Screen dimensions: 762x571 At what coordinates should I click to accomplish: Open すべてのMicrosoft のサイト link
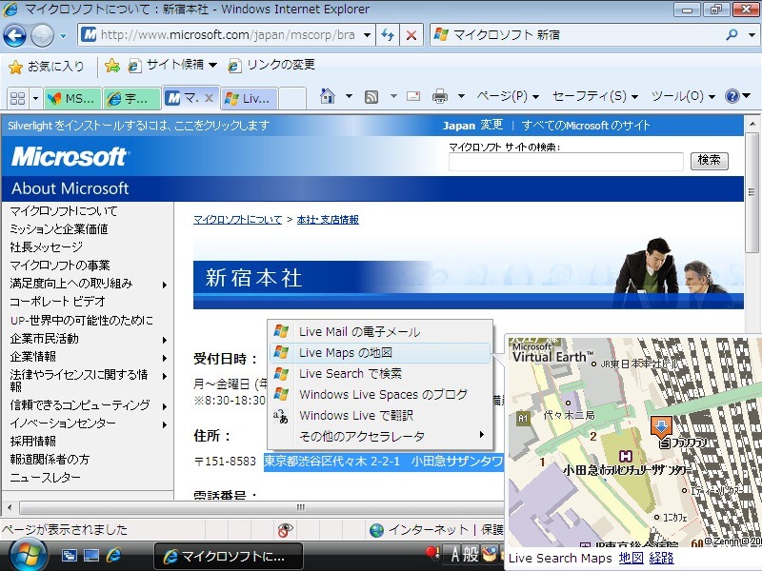pos(586,126)
